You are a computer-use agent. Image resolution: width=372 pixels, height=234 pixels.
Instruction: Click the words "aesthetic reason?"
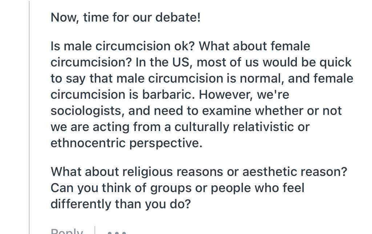tap(295, 172)
